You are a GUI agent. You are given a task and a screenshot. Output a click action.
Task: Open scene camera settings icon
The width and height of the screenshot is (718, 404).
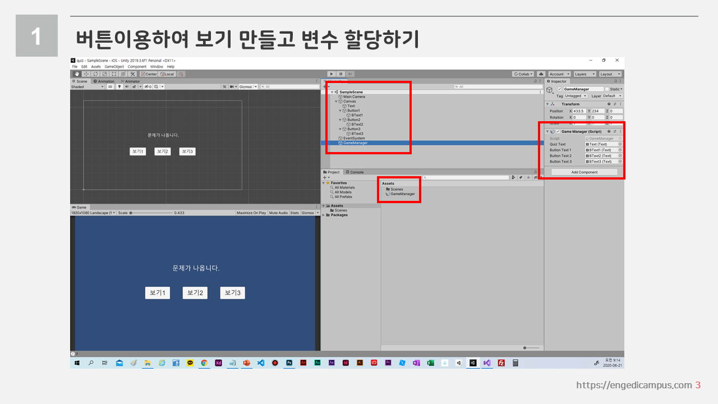pyautogui.click(x=232, y=87)
